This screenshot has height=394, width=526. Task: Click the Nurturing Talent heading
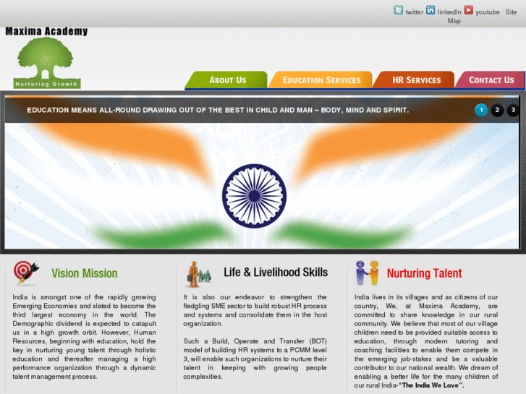[x=425, y=273]
